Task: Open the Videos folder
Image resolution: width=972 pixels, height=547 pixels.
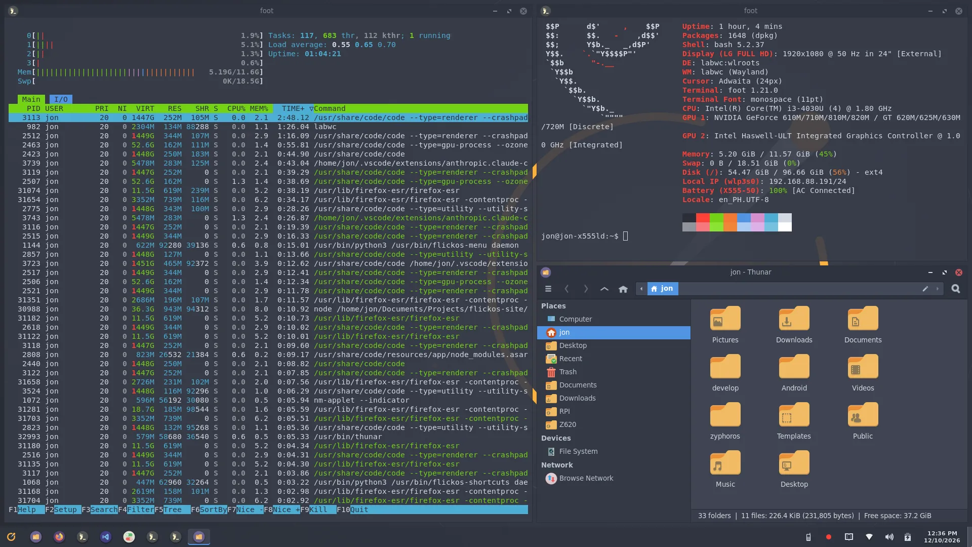Action: 863,373
